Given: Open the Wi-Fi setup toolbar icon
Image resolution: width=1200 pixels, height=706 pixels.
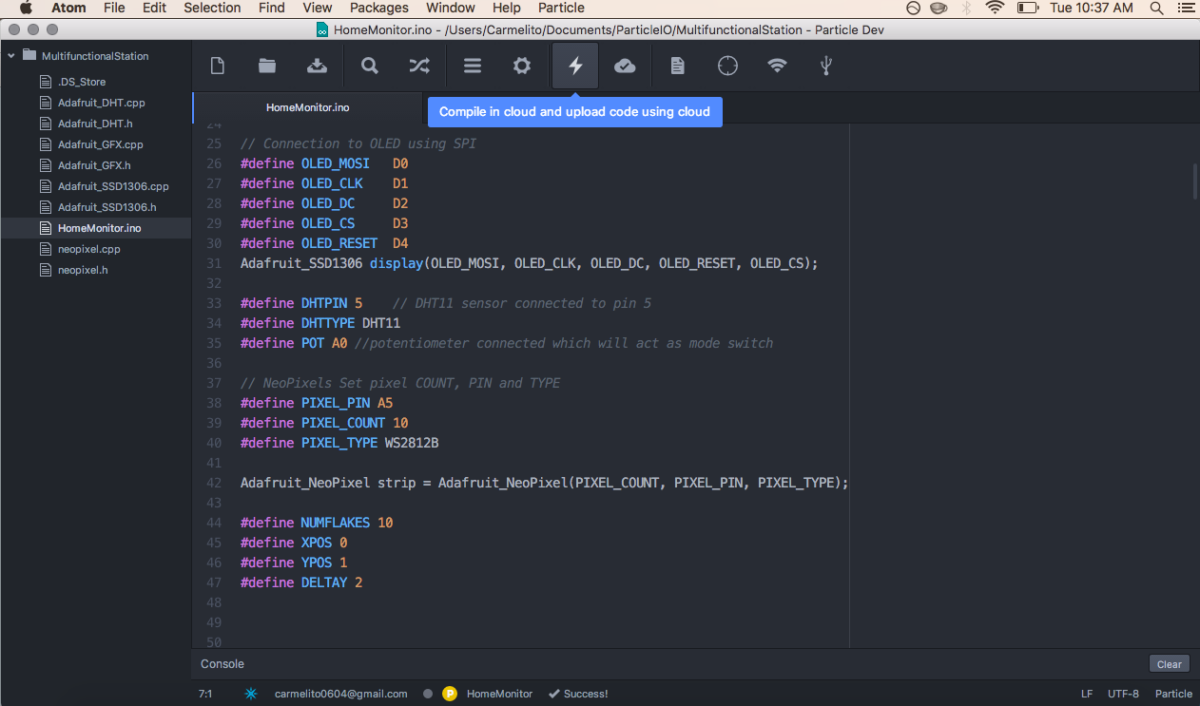Looking at the screenshot, I should 777,66.
